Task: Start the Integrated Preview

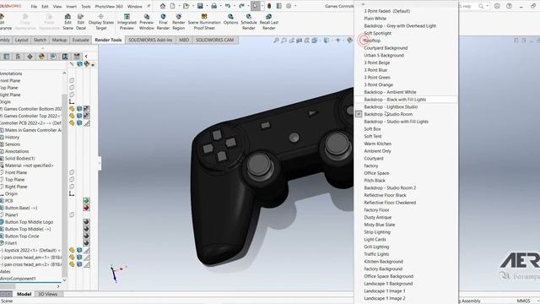Action: point(127,22)
